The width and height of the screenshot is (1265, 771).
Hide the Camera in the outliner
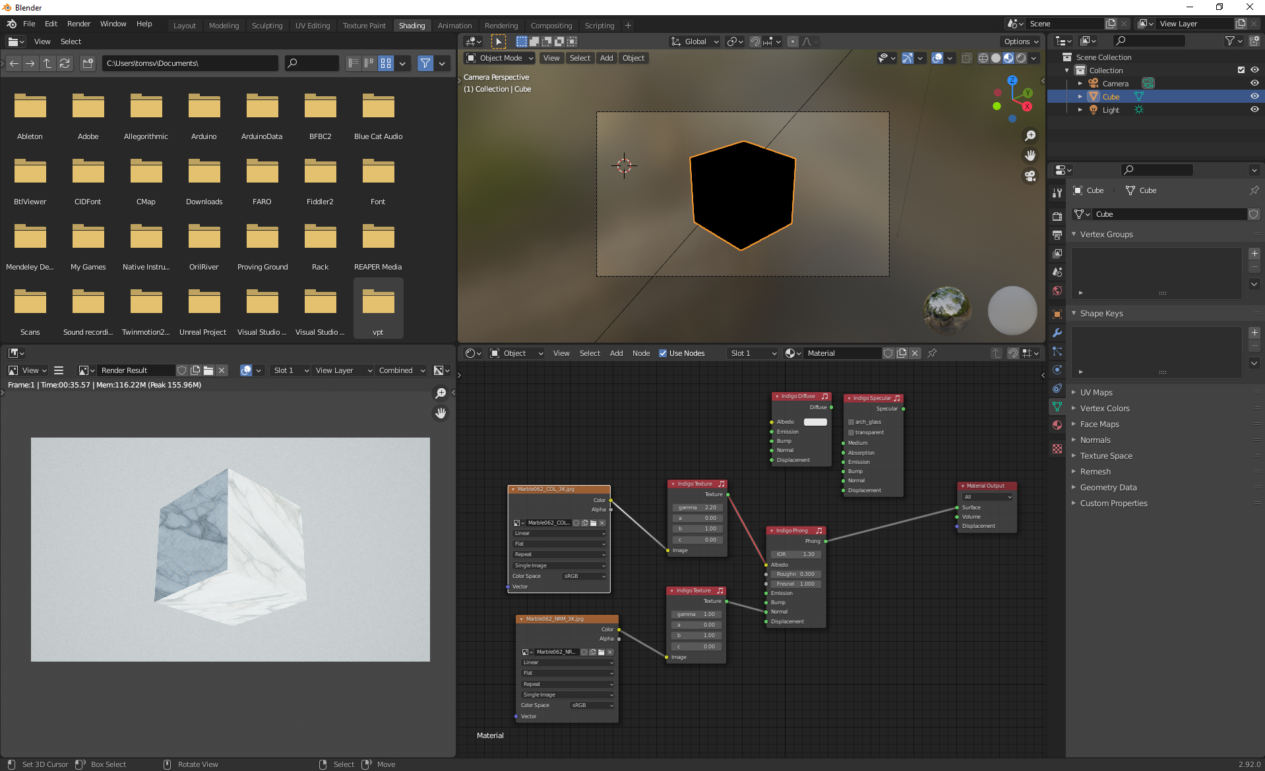(x=1254, y=84)
